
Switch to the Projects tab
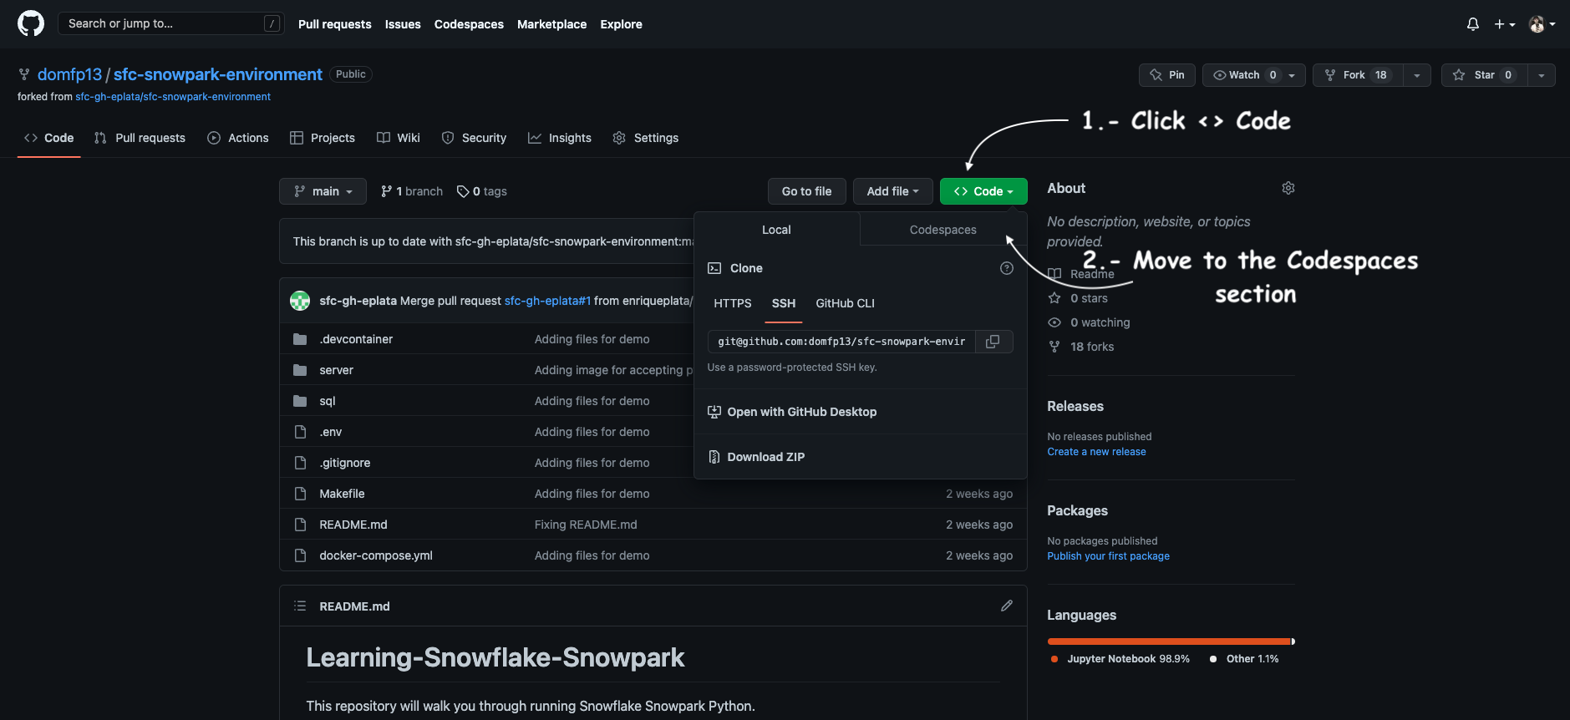click(323, 138)
